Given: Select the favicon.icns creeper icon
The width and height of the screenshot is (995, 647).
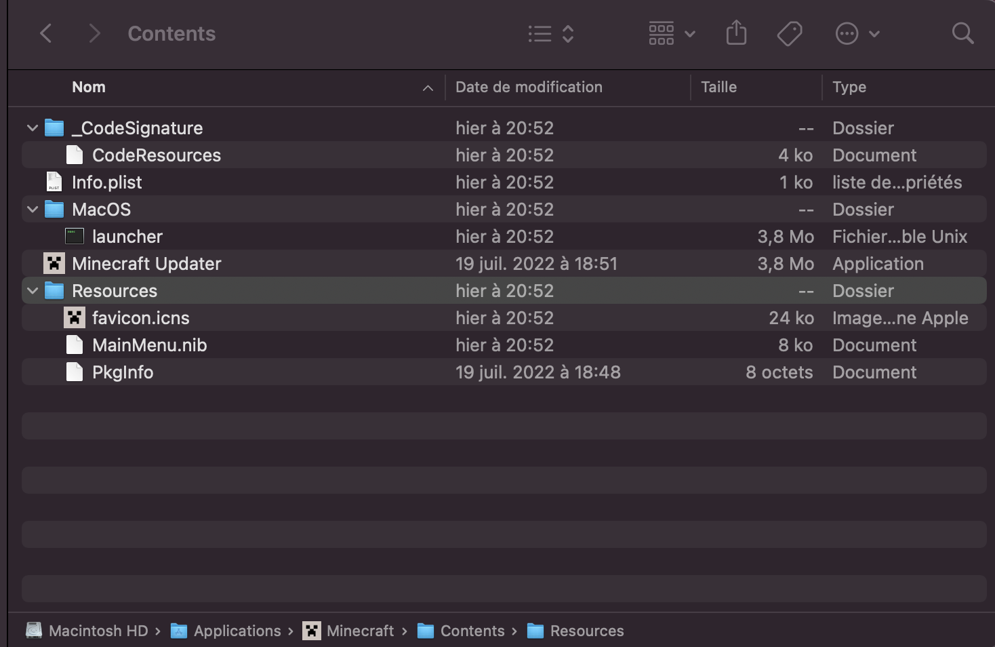Looking at the screenshot, I should [75, 317].
